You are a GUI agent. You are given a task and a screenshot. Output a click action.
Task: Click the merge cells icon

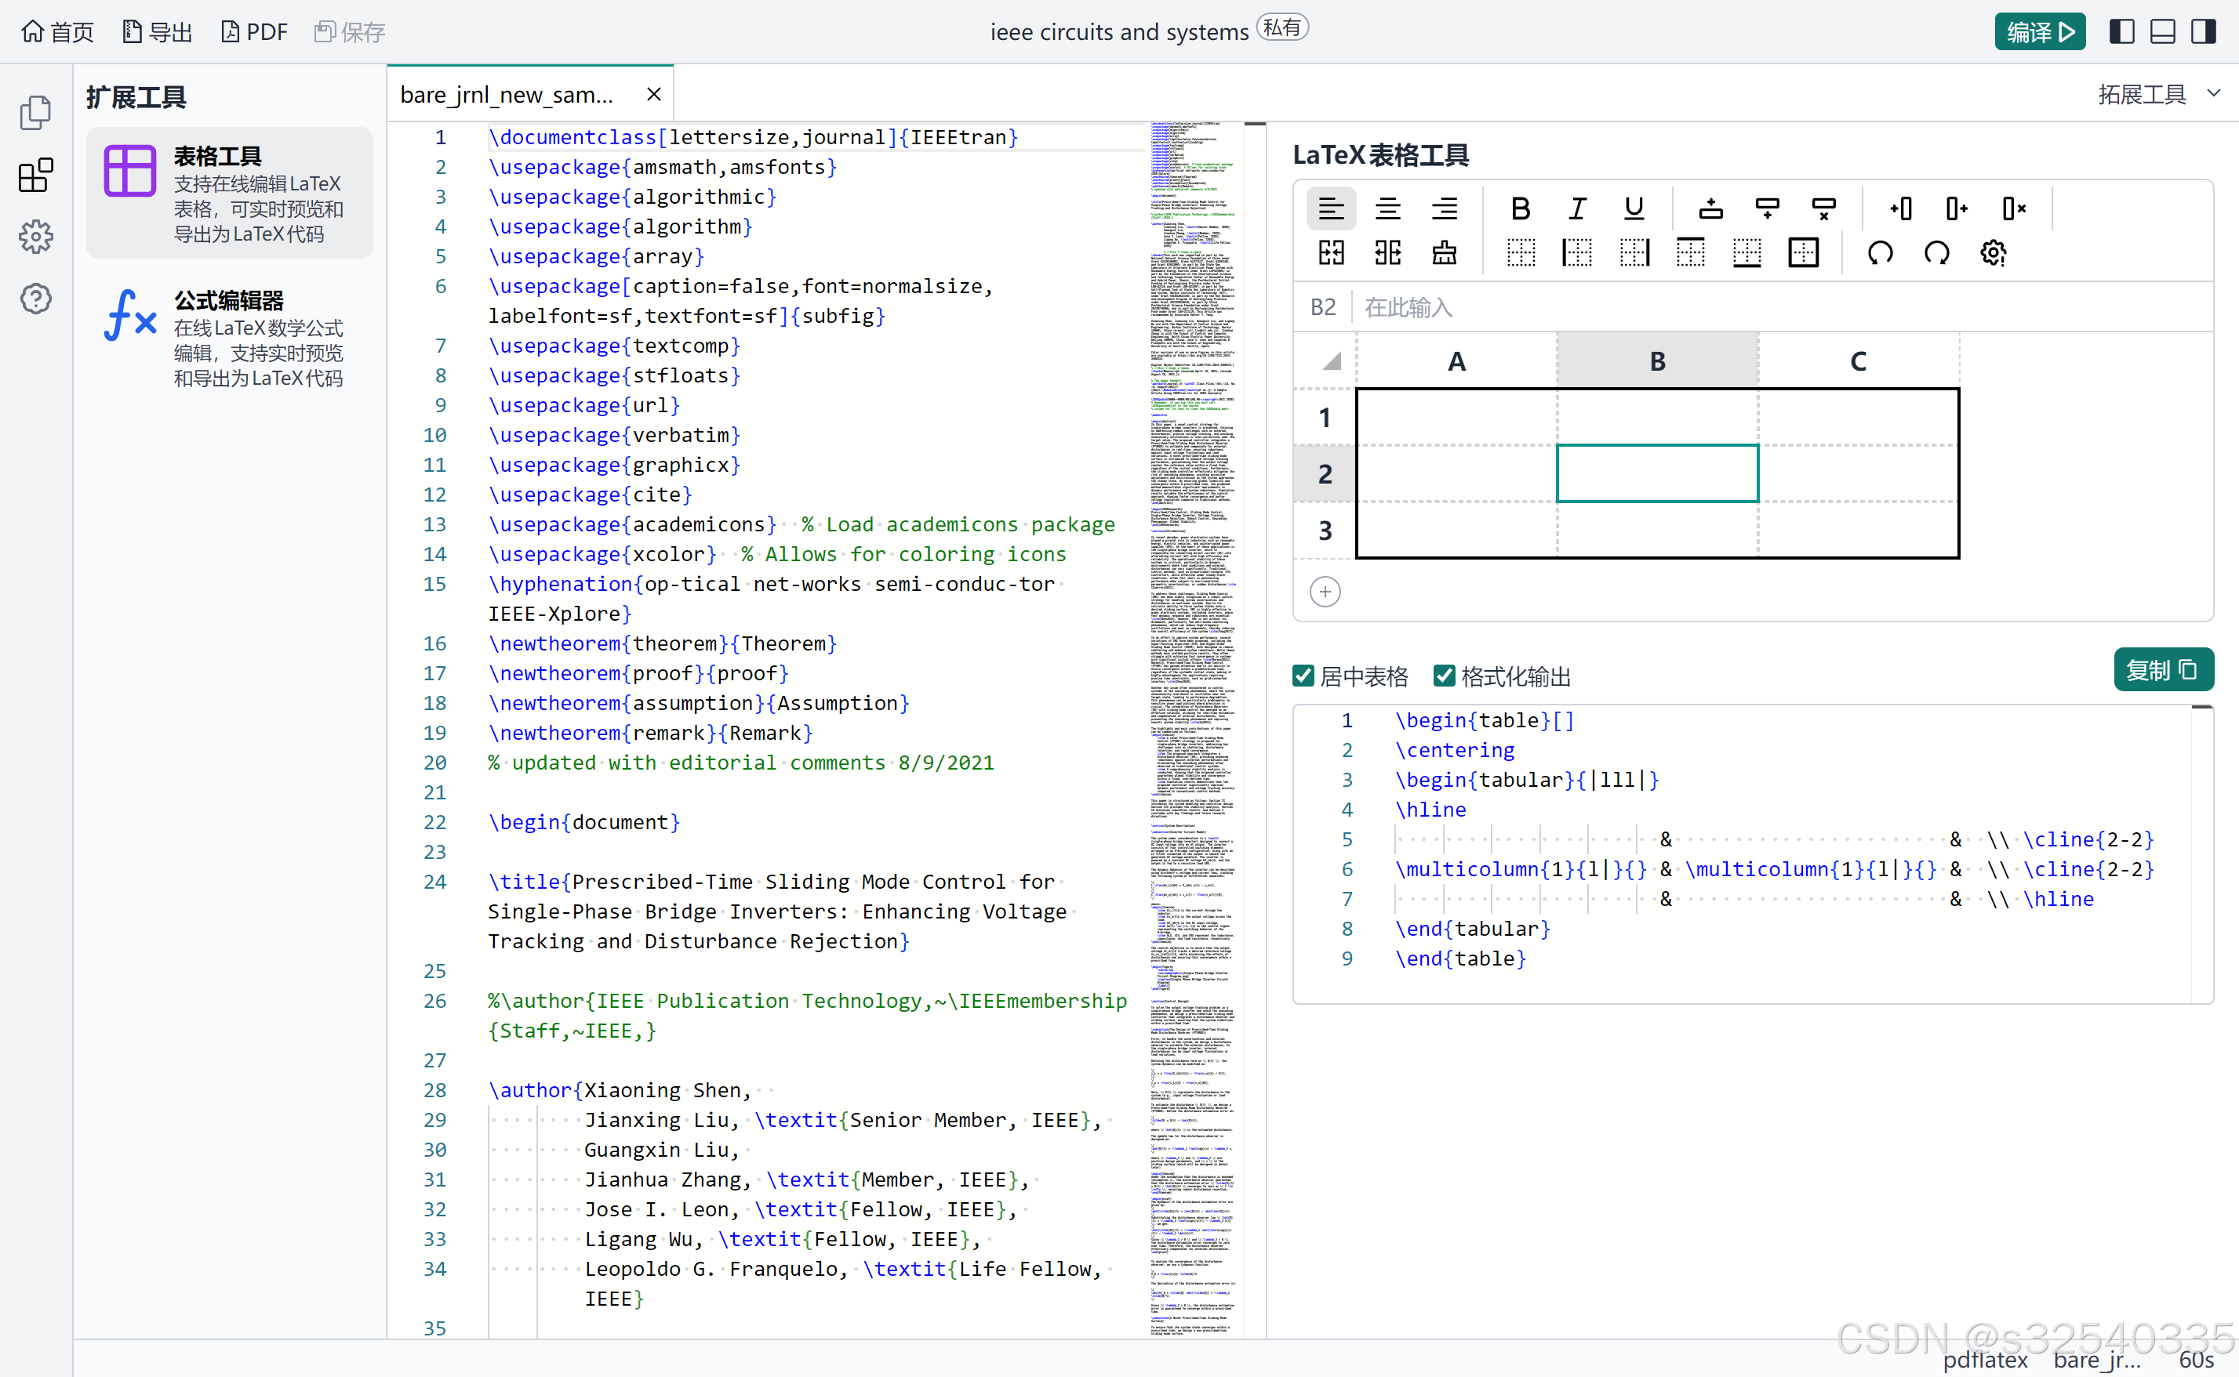tap(1330, 252)
